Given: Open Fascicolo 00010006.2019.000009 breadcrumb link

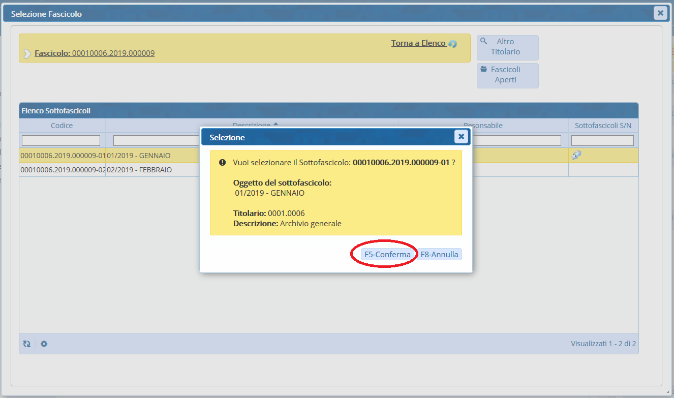Looking at the screenshot, I should [x=95, y=53].
